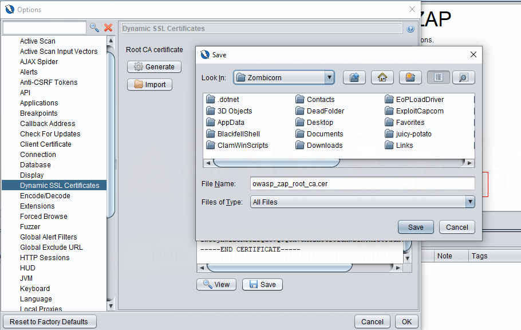Image resolution: width=521 pixels, height=330 pixels.
Task: Click the View certificate button
Action: click(x=216, y=285)
